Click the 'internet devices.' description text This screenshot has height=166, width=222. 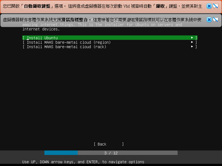(x=41, y=29)
